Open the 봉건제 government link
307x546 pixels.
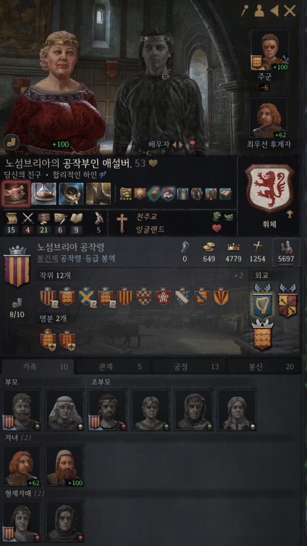pyautogui.click(x=48, y=259)
